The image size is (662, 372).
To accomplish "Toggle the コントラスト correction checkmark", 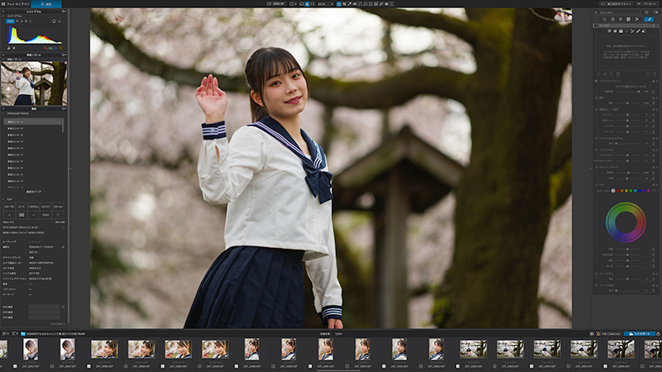I will [x=596, y=150].
